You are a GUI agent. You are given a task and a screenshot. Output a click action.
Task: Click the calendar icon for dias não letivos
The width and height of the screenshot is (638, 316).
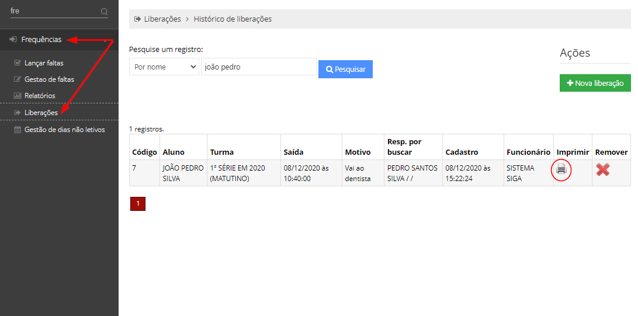click(x=18, y=130)
